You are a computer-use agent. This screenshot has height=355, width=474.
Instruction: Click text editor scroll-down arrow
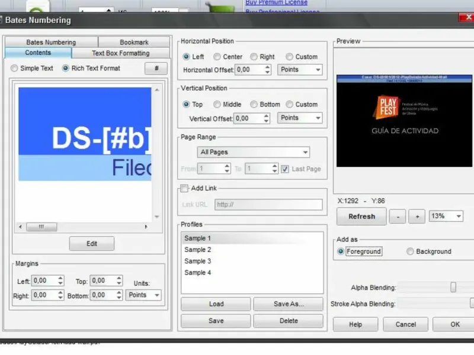[157, 217]
